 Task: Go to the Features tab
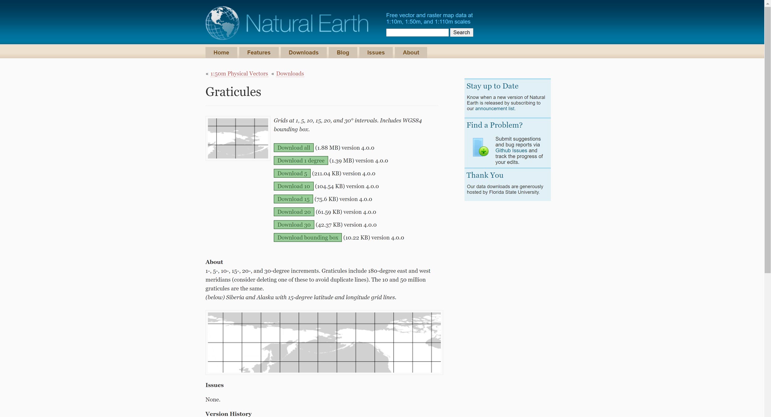(258, 52)
